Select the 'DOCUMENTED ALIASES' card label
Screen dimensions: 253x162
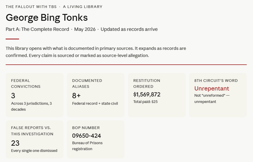(x=87, y=83)
